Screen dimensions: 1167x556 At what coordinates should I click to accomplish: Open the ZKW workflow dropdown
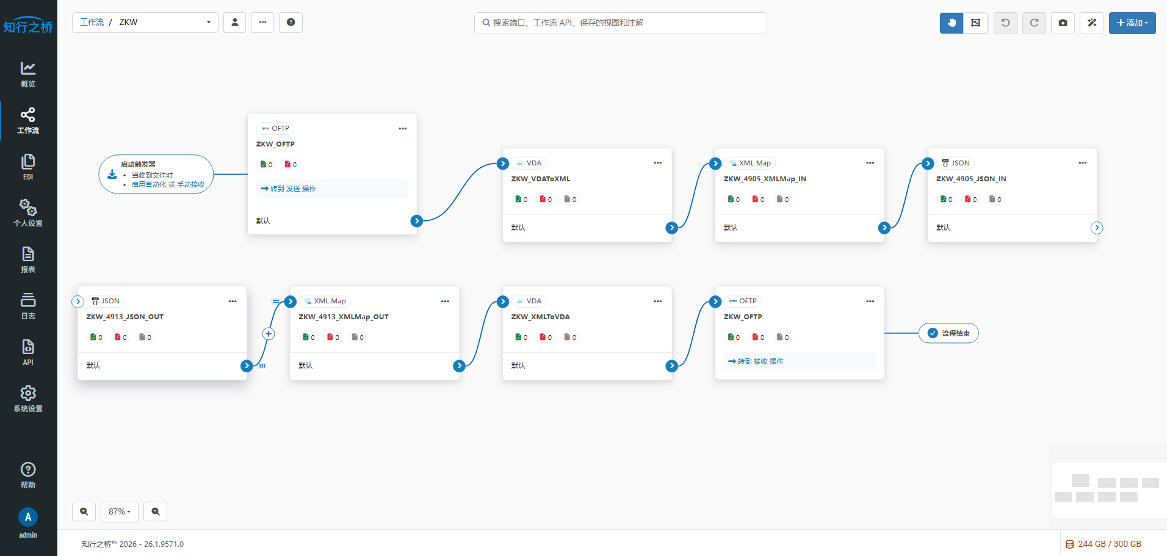click(145, 23)
